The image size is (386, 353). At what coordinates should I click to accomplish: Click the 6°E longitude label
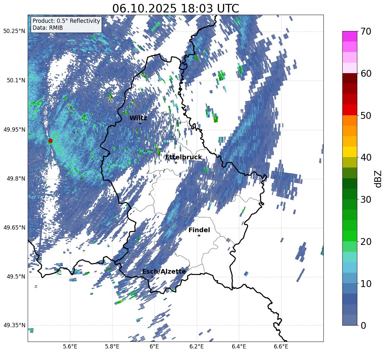pos(154,346)
